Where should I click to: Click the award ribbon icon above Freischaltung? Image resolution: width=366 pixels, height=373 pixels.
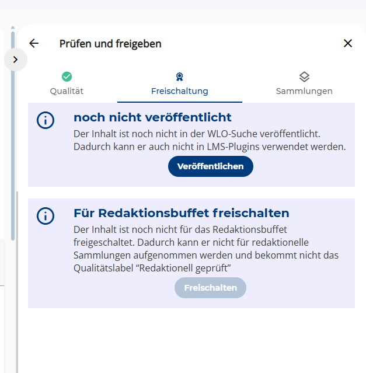pos(180,77)
